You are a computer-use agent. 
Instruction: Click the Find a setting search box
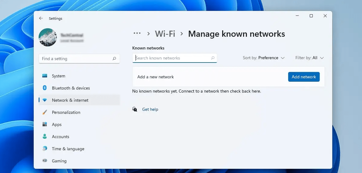76,59
